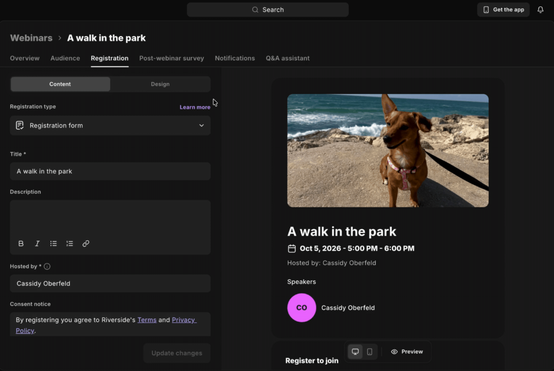Open the Overview tab
Image resolution: width=554 pixels, height=371 pixels.
pyautogui.click(x=25, y=58)
